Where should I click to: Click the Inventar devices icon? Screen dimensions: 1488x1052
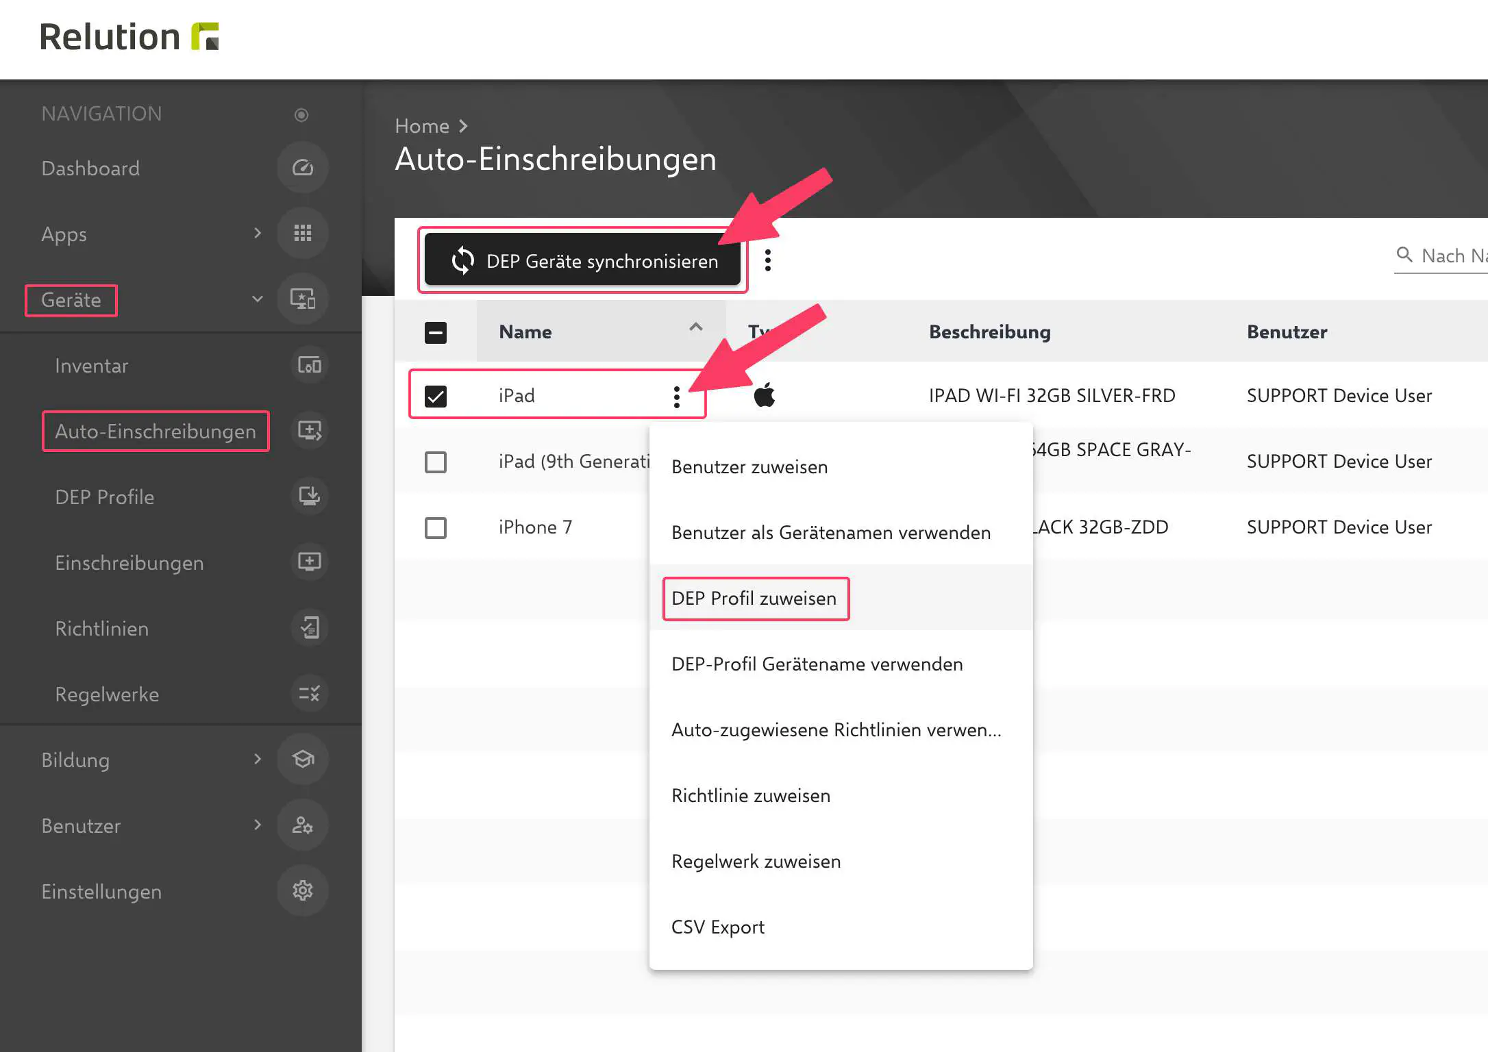(x=309, y=366)
